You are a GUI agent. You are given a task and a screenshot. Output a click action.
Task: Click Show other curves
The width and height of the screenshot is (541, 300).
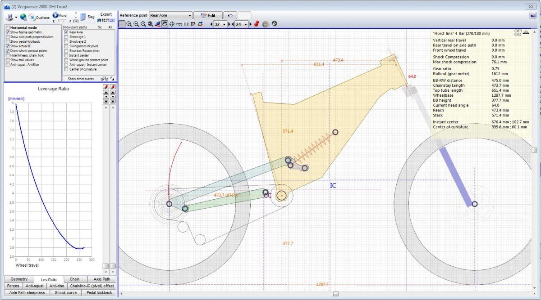click(x=80, y=79)
